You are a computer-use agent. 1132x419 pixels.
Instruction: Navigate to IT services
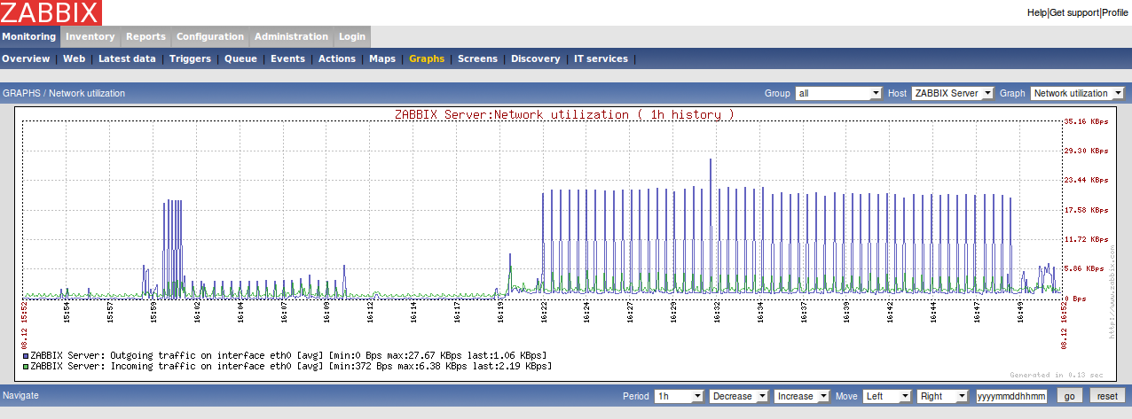click(601, 59)
